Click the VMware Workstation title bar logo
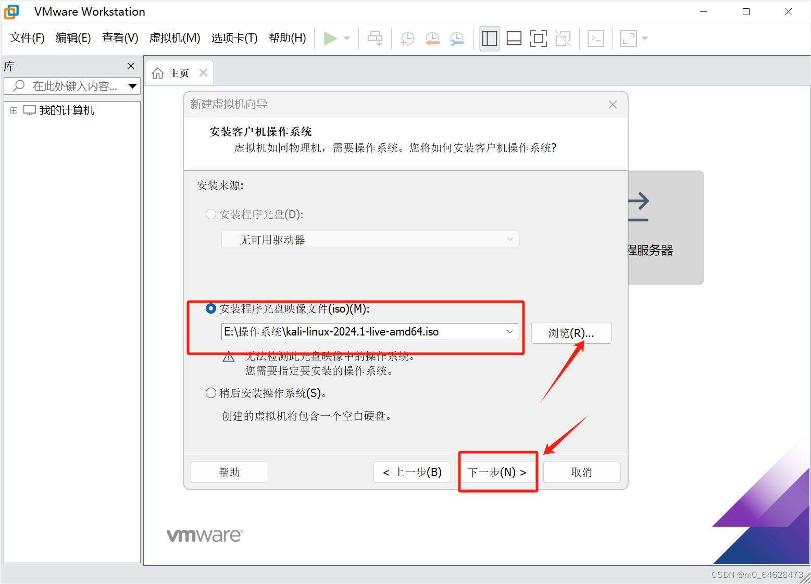Screen dimensions: 811x584 [11, 11]
